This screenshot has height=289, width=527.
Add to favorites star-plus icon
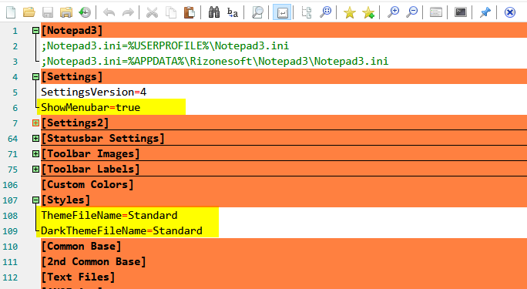click(368, 12)
